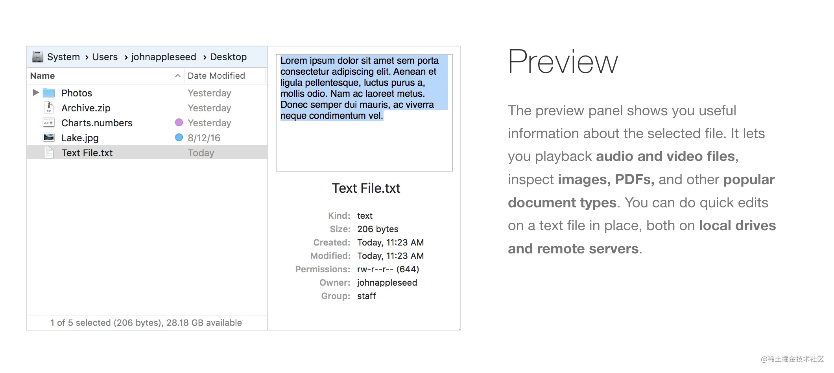Click the Charts.numbers file icon
This screenshot has height=373, width=834.
click(x=49, y=123)
